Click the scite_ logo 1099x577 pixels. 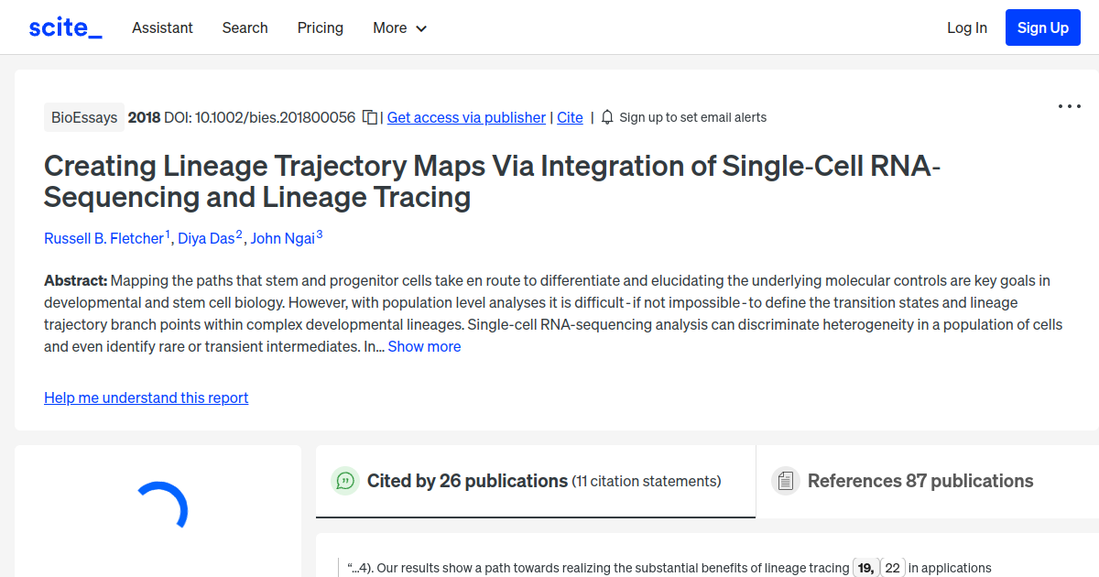click(x=64, y=27)
